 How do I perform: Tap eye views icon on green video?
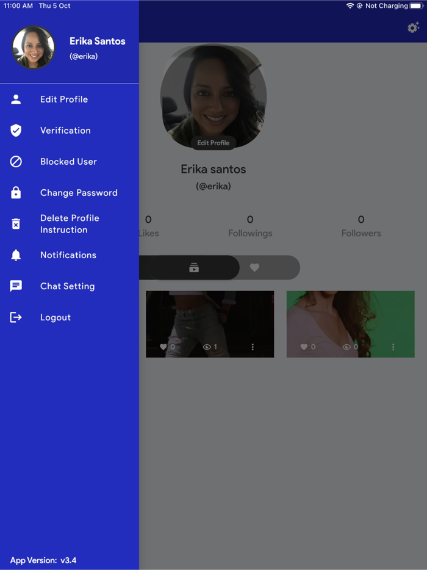[346, 347]
